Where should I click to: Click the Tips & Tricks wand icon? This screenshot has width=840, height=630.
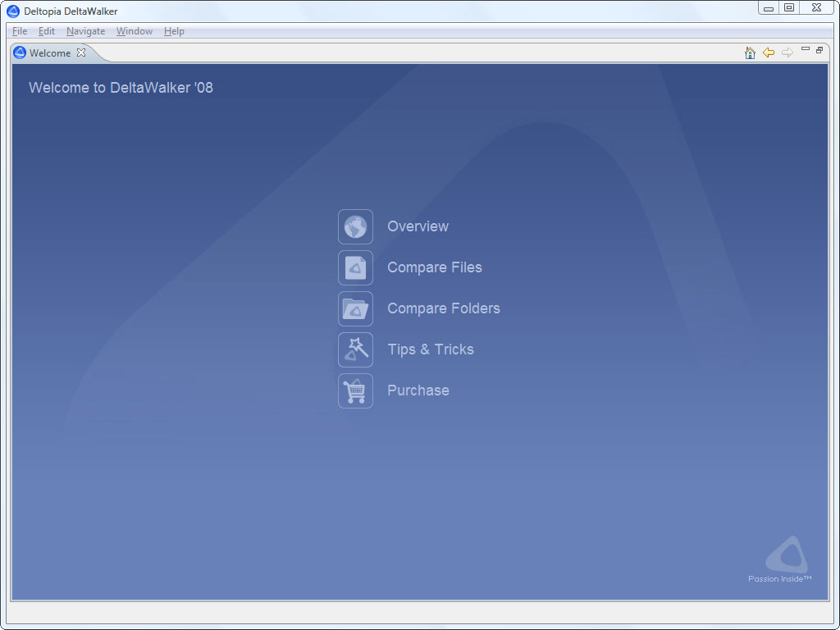coord(355,349)
